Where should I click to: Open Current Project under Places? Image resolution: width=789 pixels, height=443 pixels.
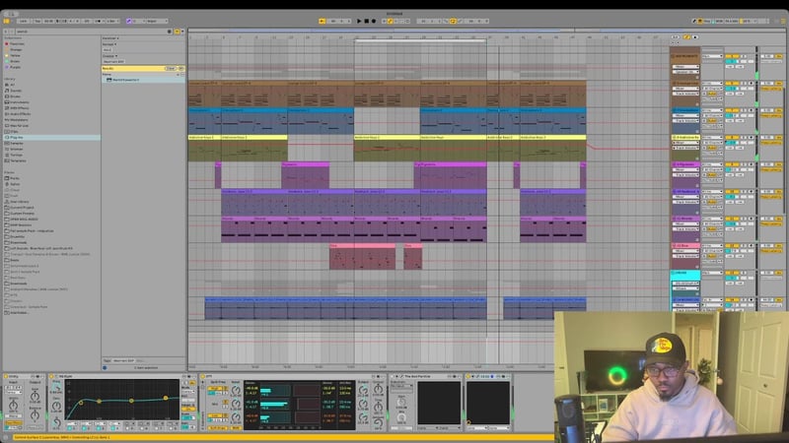[21, 208]
